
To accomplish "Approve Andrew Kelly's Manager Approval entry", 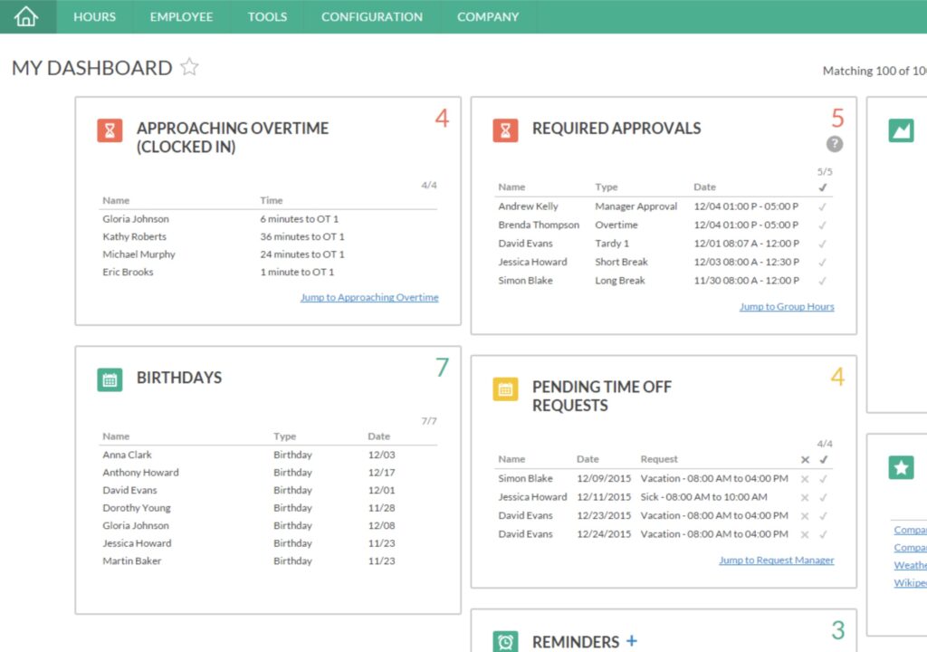I will (822, 207).
